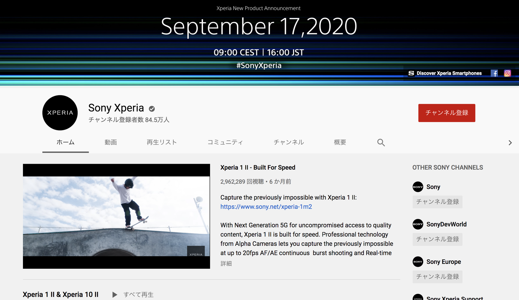This screenshot has width=519, height=300.
Task: Click the Sony Xperia Support avatar icon
Action: tap(418, 297)
